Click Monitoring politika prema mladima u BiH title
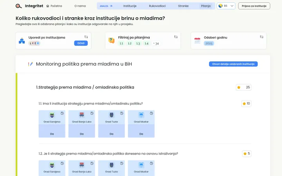 pos(84,64)
